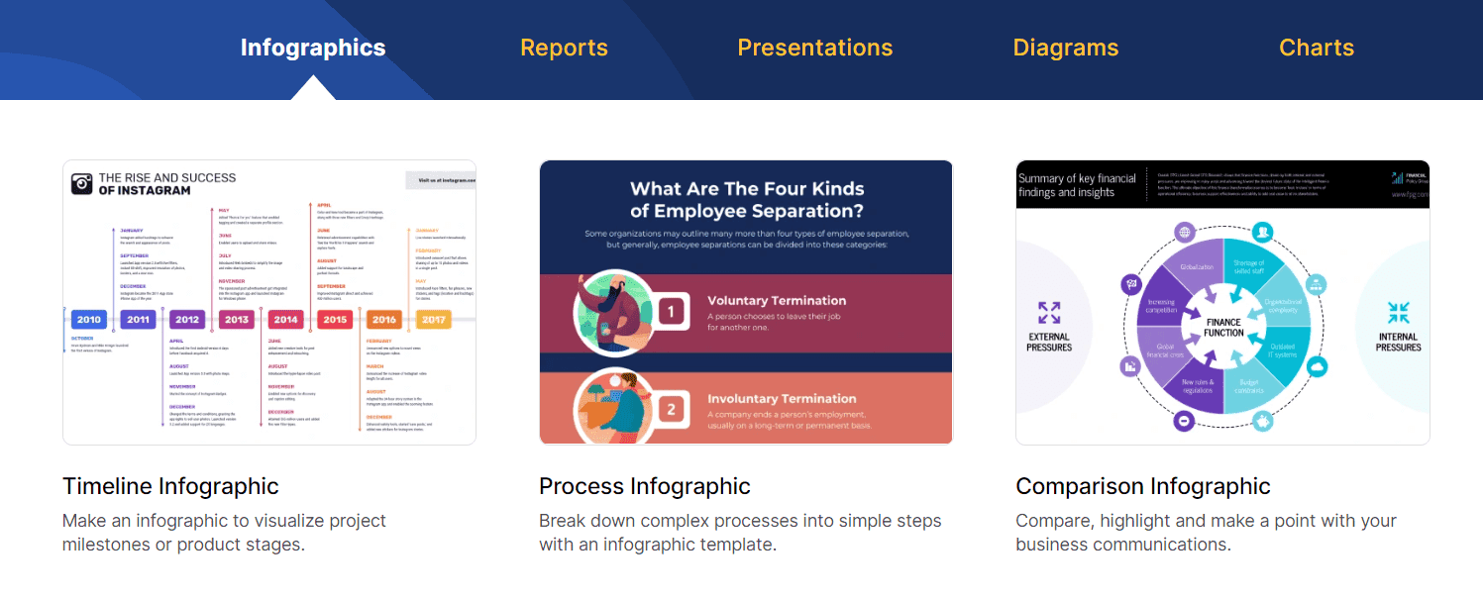Click the Instagram camera logo on the timeline infographic

click(80, 181)
